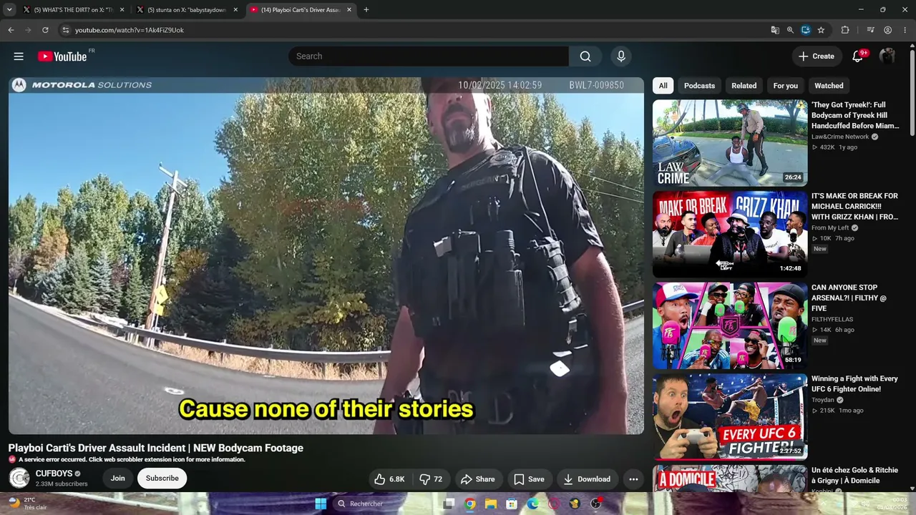Click the browser address bar URL
Viewport: 916px width, 515px height.
click(x=130, y=30)
